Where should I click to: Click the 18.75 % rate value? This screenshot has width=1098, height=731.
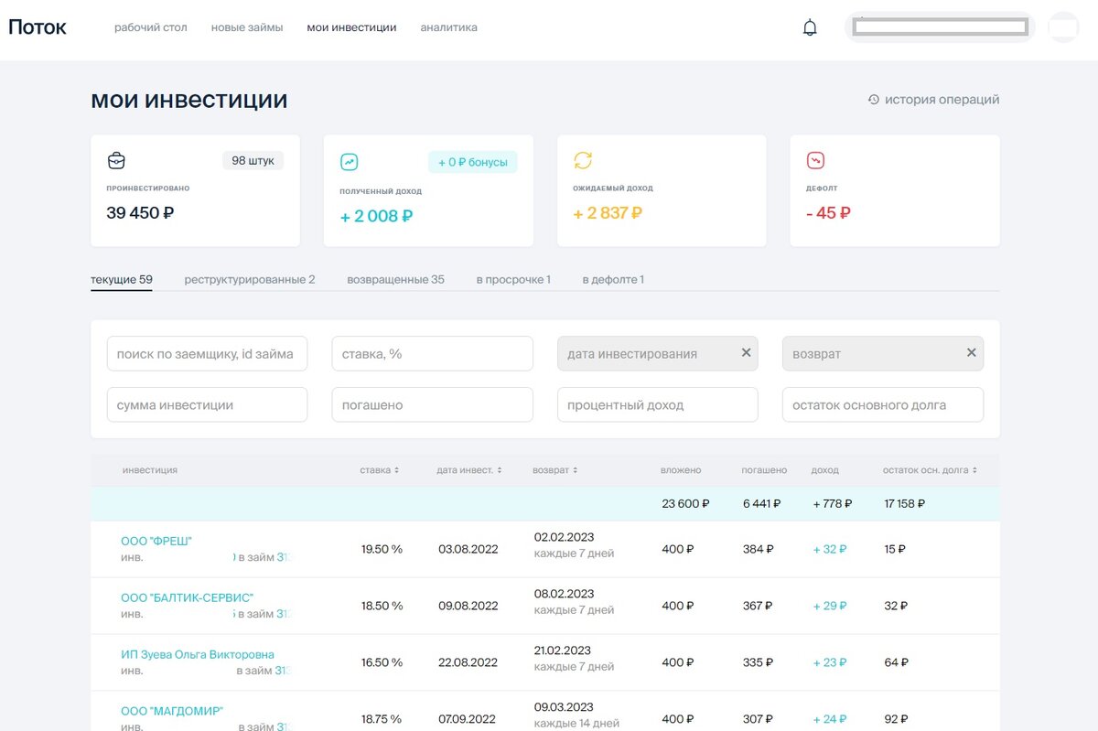coord(382,720)
